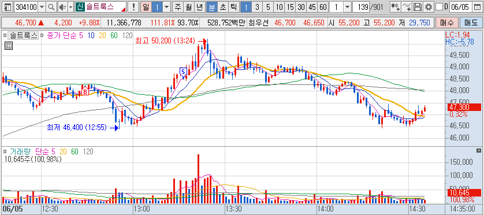Viewport: 484px width, 215px height.
Task: Select the 틱 tick chart mode
Action: click(x=233, y=7)
